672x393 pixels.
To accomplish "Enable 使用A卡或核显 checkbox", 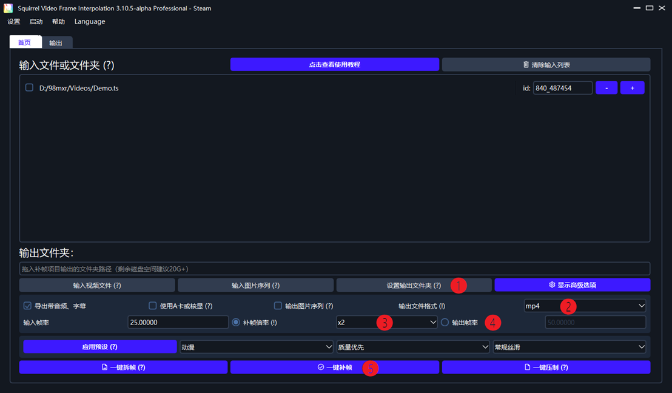I will pyautogui.click(x=153, y=306).
